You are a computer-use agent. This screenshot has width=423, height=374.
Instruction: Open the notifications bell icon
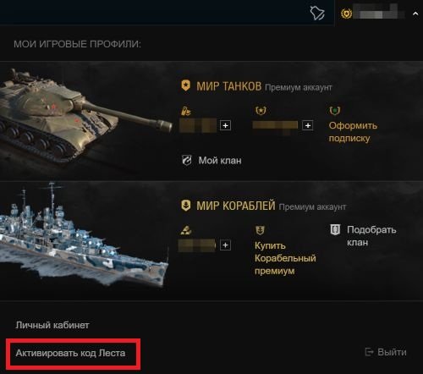[317, 13]
